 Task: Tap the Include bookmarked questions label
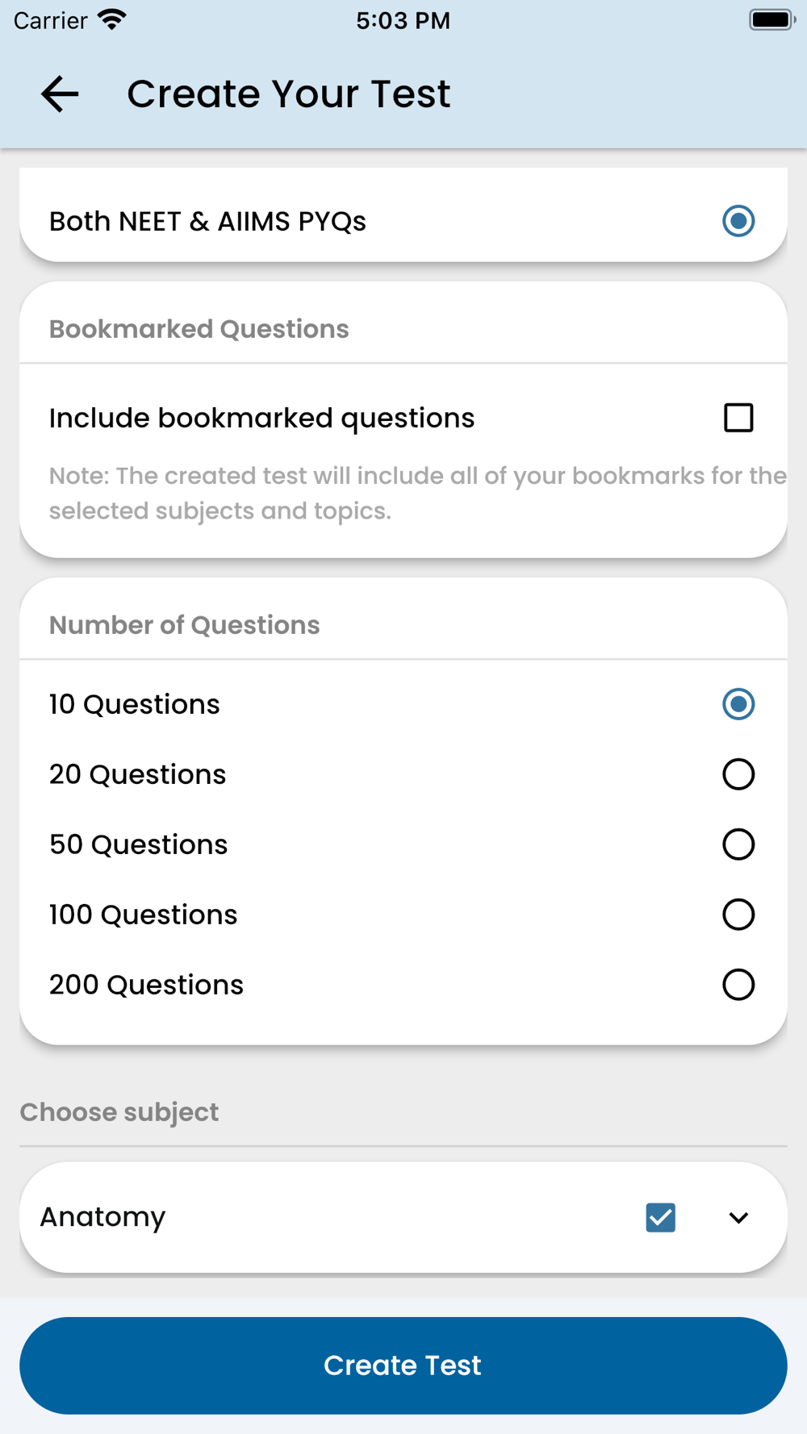coord(261,418)
